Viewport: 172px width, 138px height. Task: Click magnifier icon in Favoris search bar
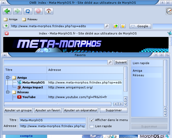click(110, 62)
